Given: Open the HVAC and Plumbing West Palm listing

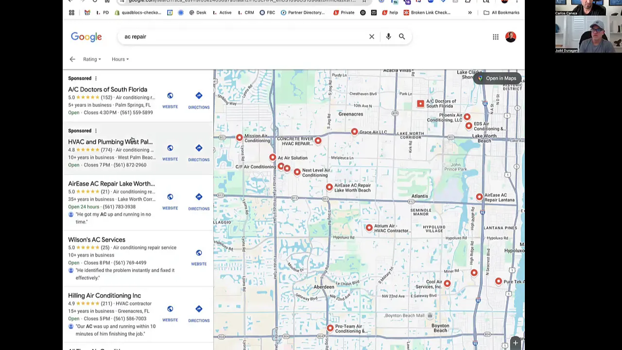Looking at the screenshot, I should pos(110,142).
